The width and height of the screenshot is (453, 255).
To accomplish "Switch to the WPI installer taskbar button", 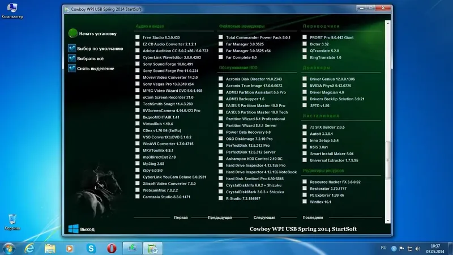I will (153, 248).
